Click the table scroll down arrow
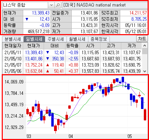The width and height of the screenshot is (149, 140). click(145, 71)
